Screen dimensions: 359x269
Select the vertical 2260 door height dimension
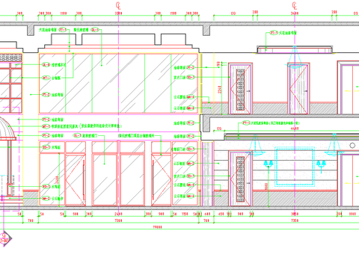220,90
